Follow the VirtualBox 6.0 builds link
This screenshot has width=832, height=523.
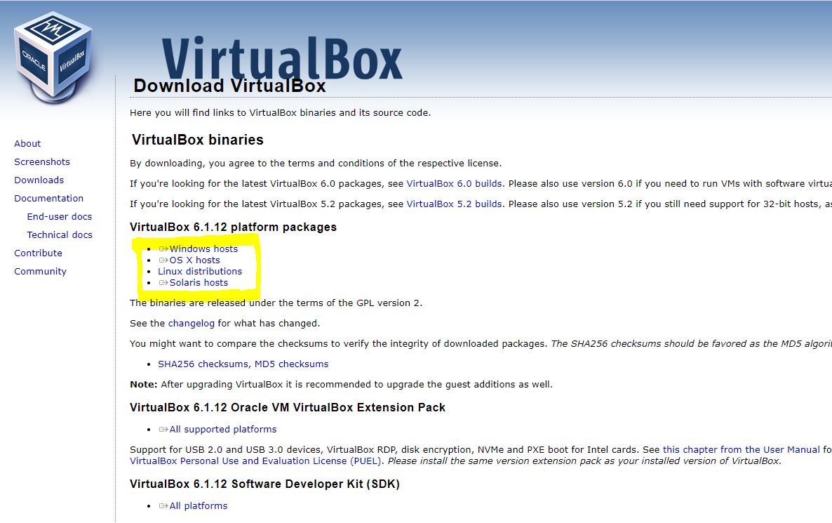pos(454,184)
